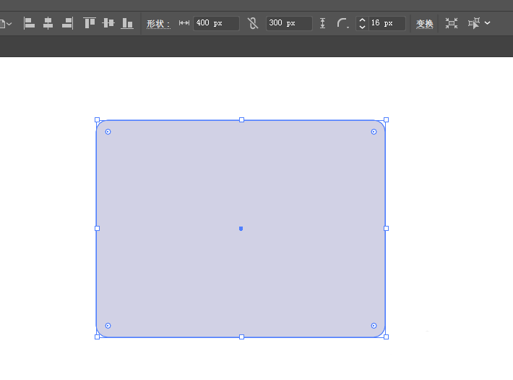The width and height of the screenshot is (513, 380).
Task: Click the top-right bounding box handle
Action: coord(386,120)
